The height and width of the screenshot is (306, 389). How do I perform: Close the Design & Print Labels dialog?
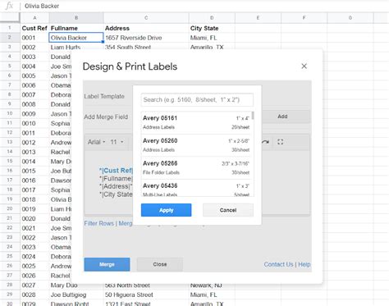[304, 66]
